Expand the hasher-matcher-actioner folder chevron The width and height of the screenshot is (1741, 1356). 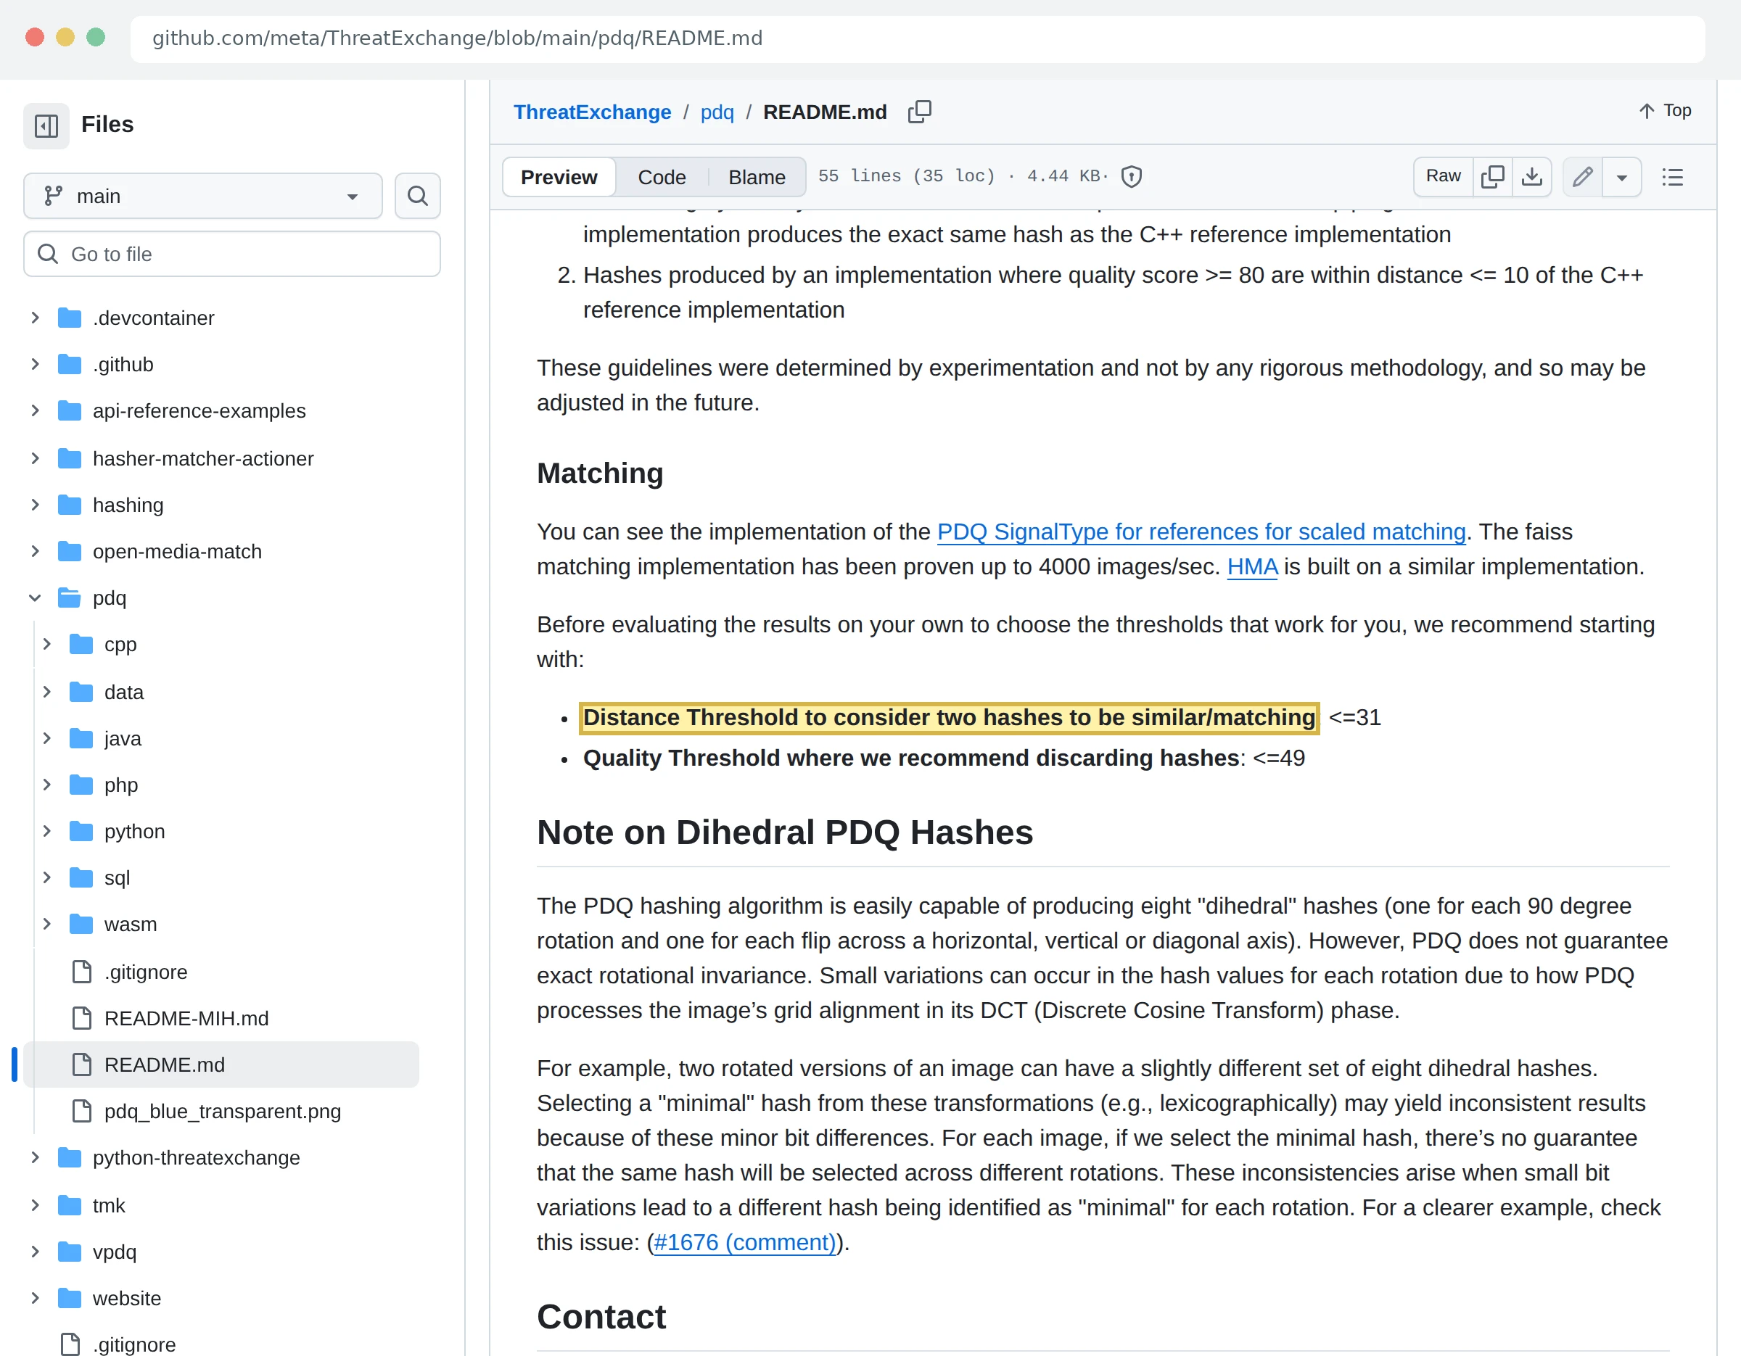(35, 459)
